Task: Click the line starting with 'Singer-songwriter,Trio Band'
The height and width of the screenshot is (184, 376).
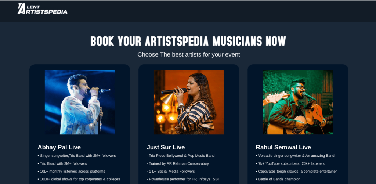Action: (77, 156)
